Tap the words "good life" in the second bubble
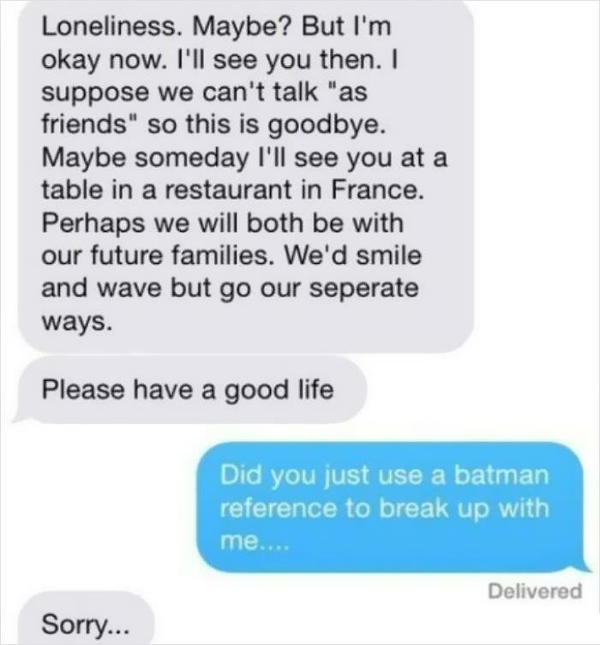This screenshot has height=645, width=600. [x=279, y=390]
